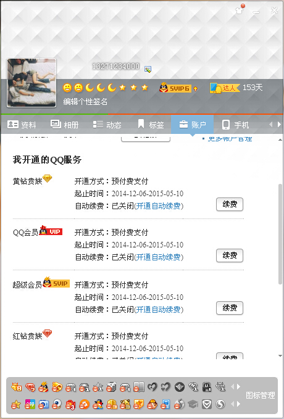Click the webcam eye icon
Viewport: 284px width, 419px height.
pyautogui.click(x=57, y=404)
